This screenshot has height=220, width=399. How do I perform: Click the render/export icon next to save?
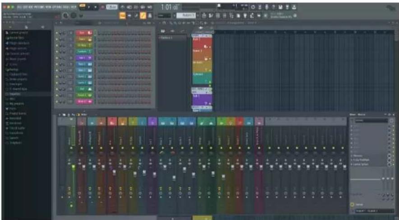click(x=287, y=7)
